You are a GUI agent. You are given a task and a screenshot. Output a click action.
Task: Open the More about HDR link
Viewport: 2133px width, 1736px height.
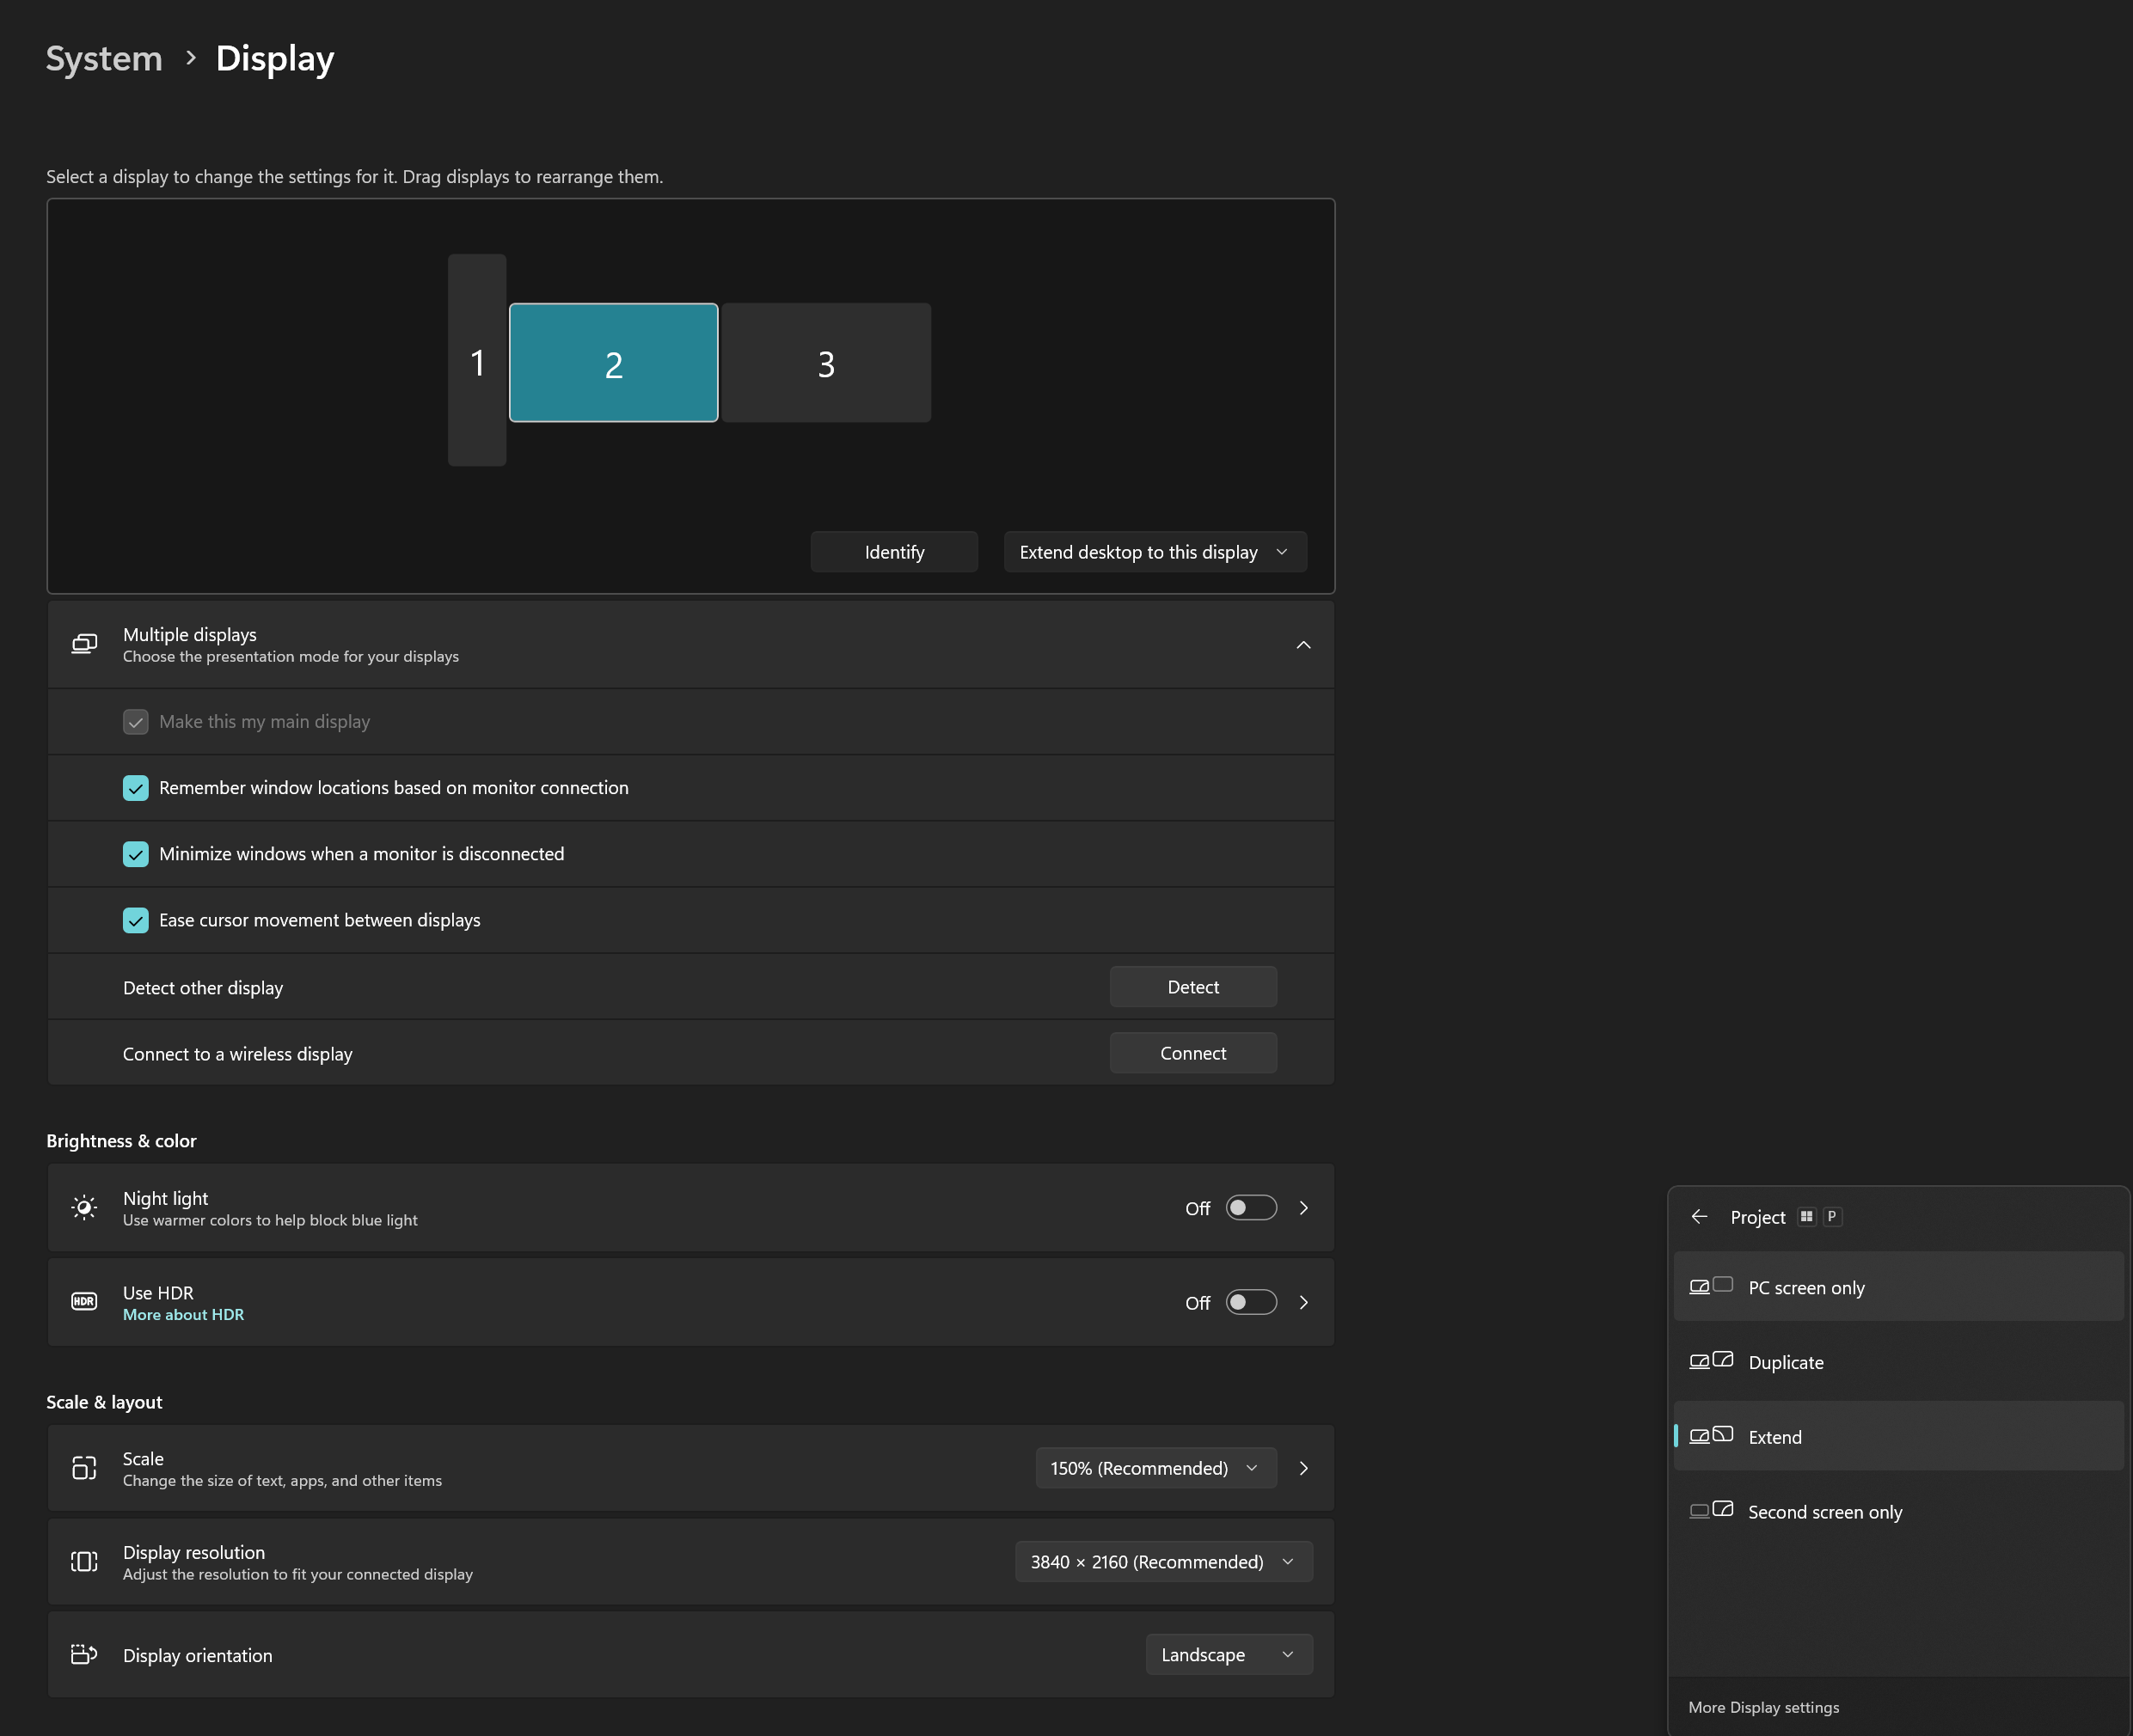click(x=183, y=1314)
